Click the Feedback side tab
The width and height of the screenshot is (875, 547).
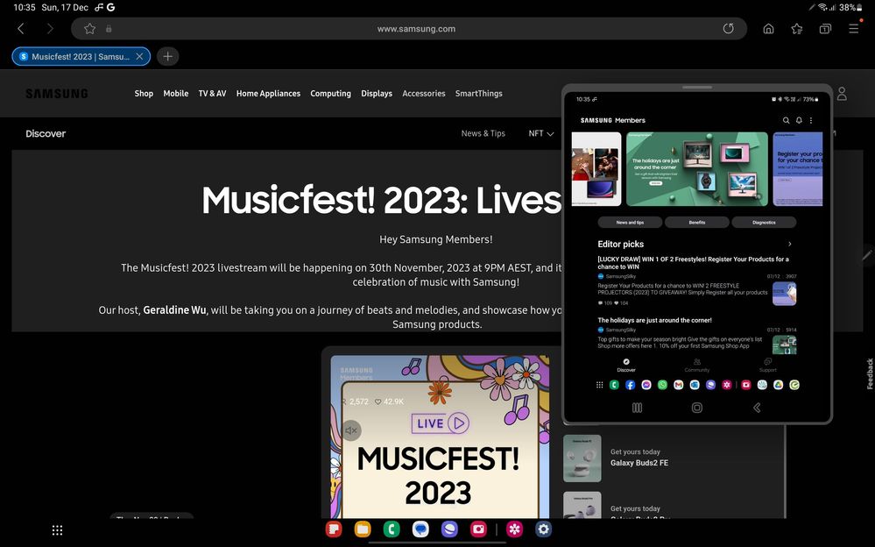(870, 373)
